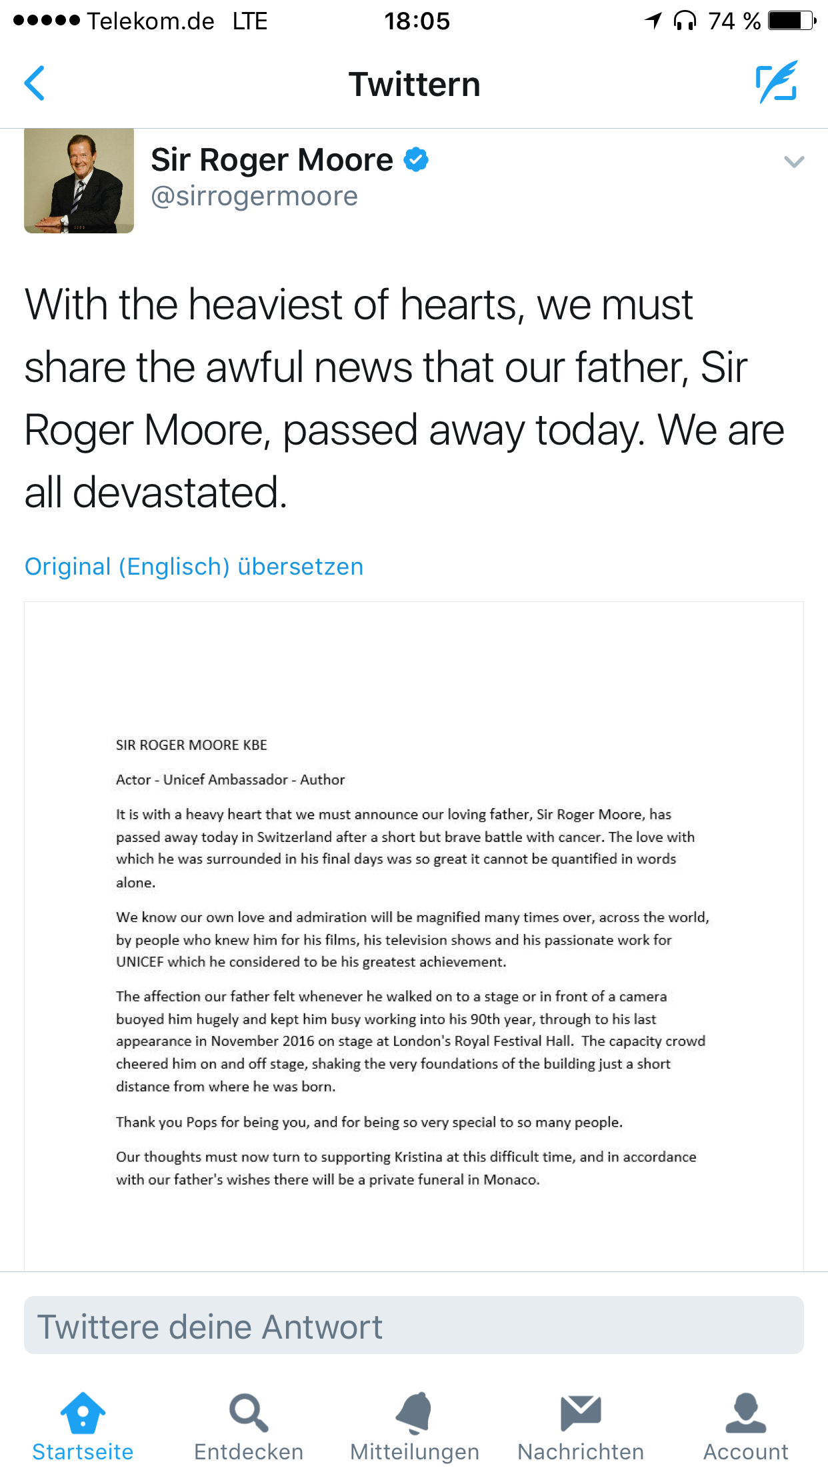828x1472 pixels.
Task: Tap the blue verified badge
Action: 417,160
